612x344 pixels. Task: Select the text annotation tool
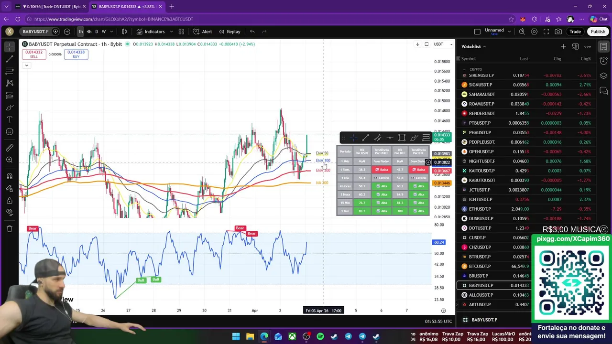point(10,119)
